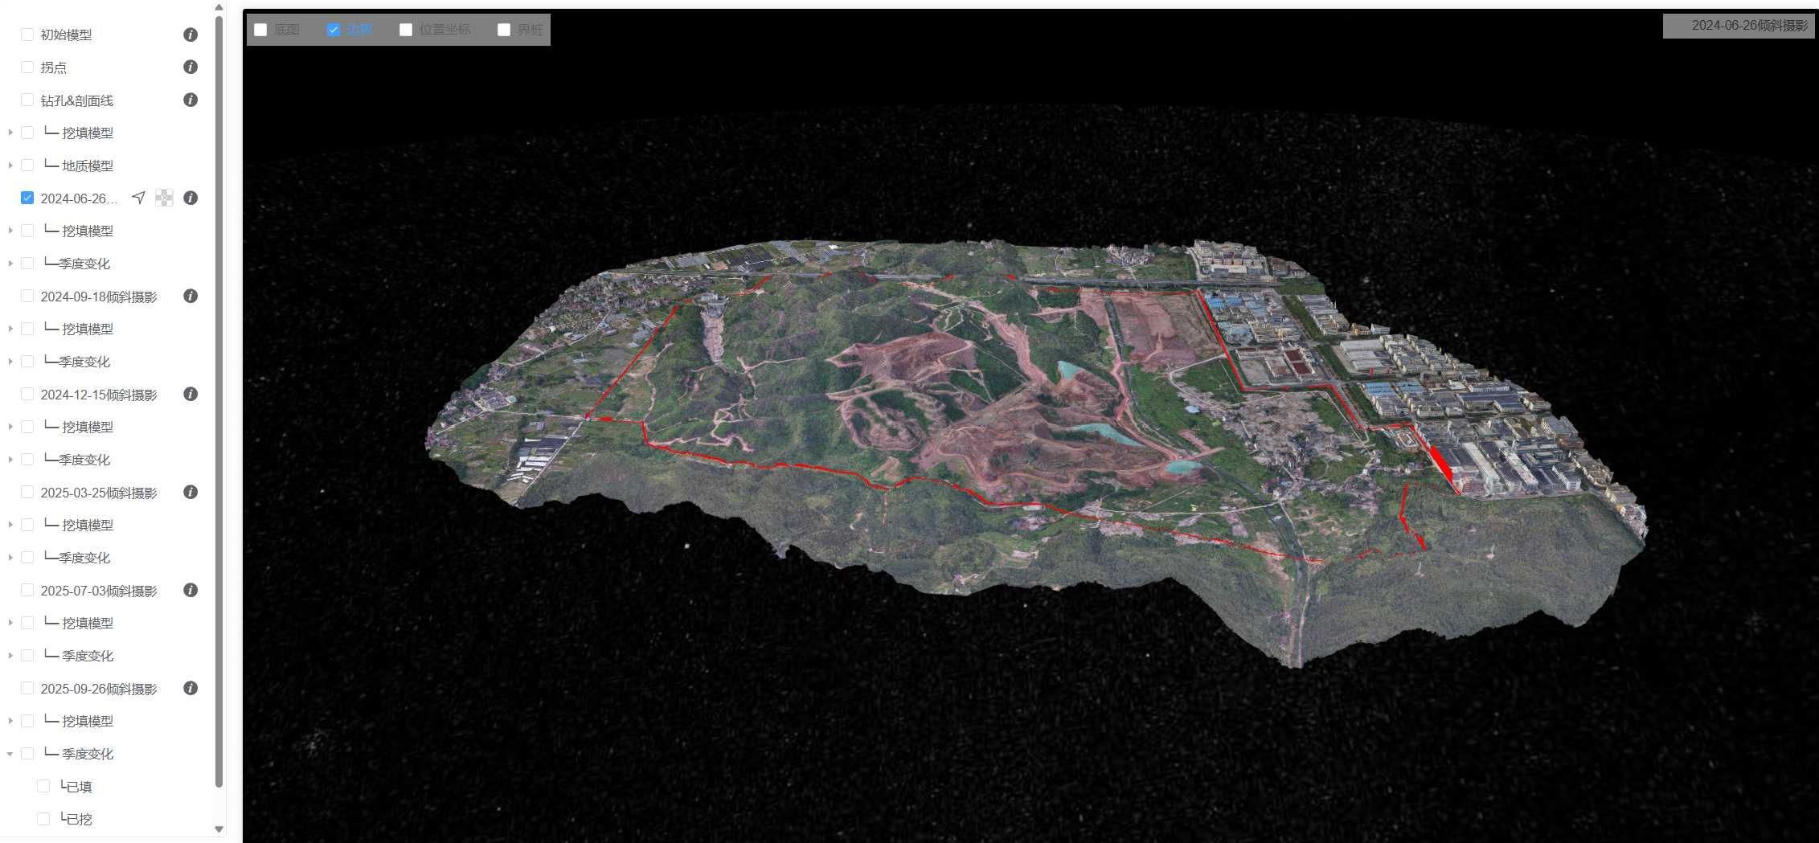Uncheck the 边界 boundary checkbox
1819x843 pixels.
click(x=334, y=30)
